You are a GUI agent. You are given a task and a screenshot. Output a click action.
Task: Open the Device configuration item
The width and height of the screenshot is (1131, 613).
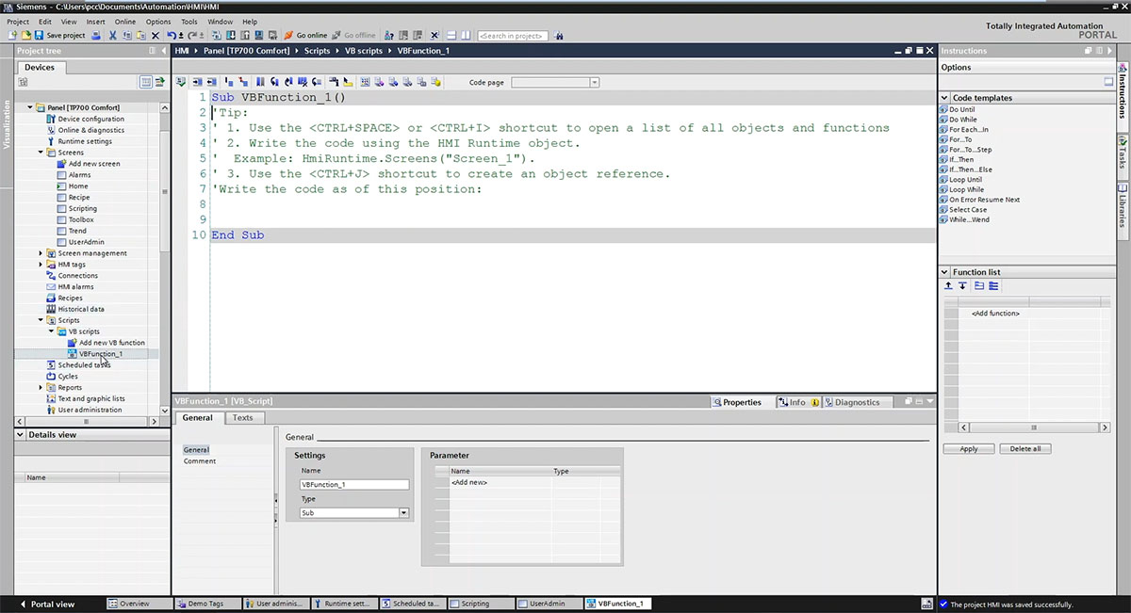(x=84, y=119)
